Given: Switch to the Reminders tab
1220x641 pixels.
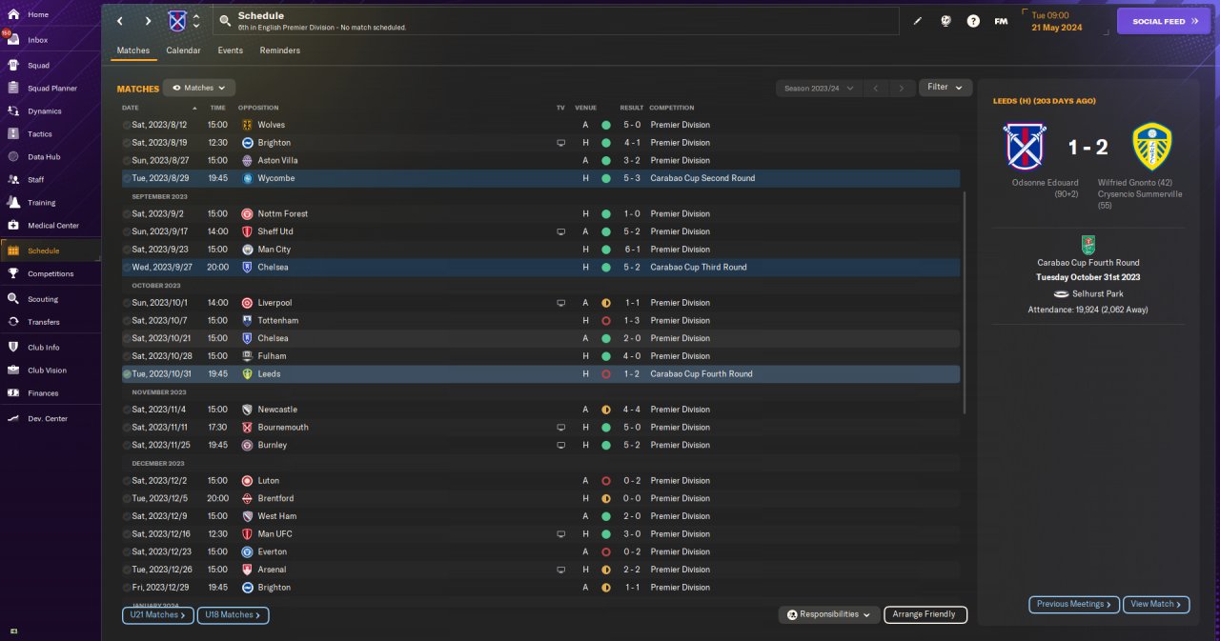Looking at the screenshot, I should [x=280, y=50].
